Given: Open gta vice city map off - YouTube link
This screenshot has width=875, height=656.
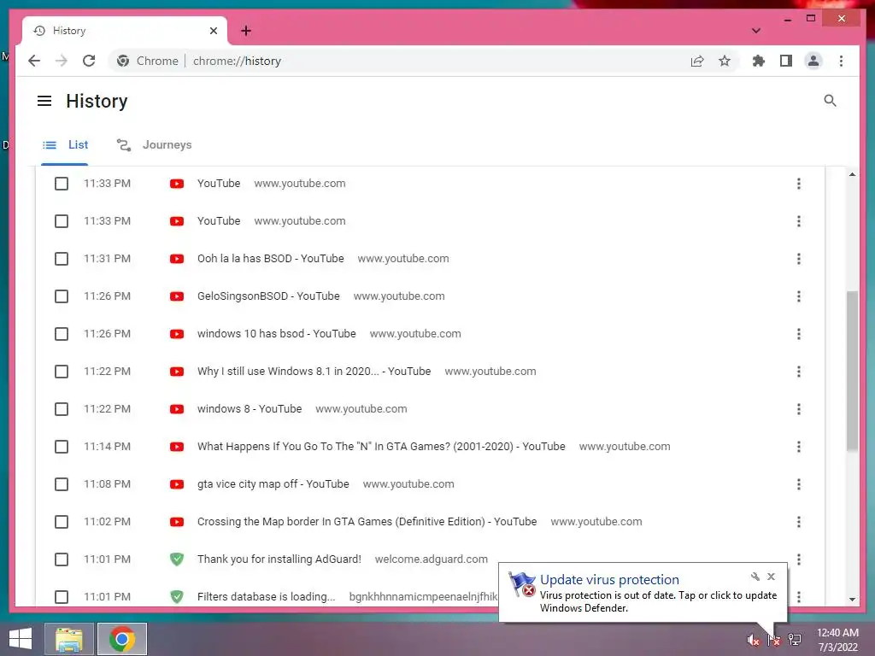Looking at the screenshot, I should coord(273,484).
